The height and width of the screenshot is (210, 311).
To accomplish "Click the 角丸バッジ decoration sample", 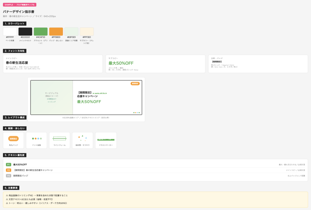I will click(x=13, y=139).
